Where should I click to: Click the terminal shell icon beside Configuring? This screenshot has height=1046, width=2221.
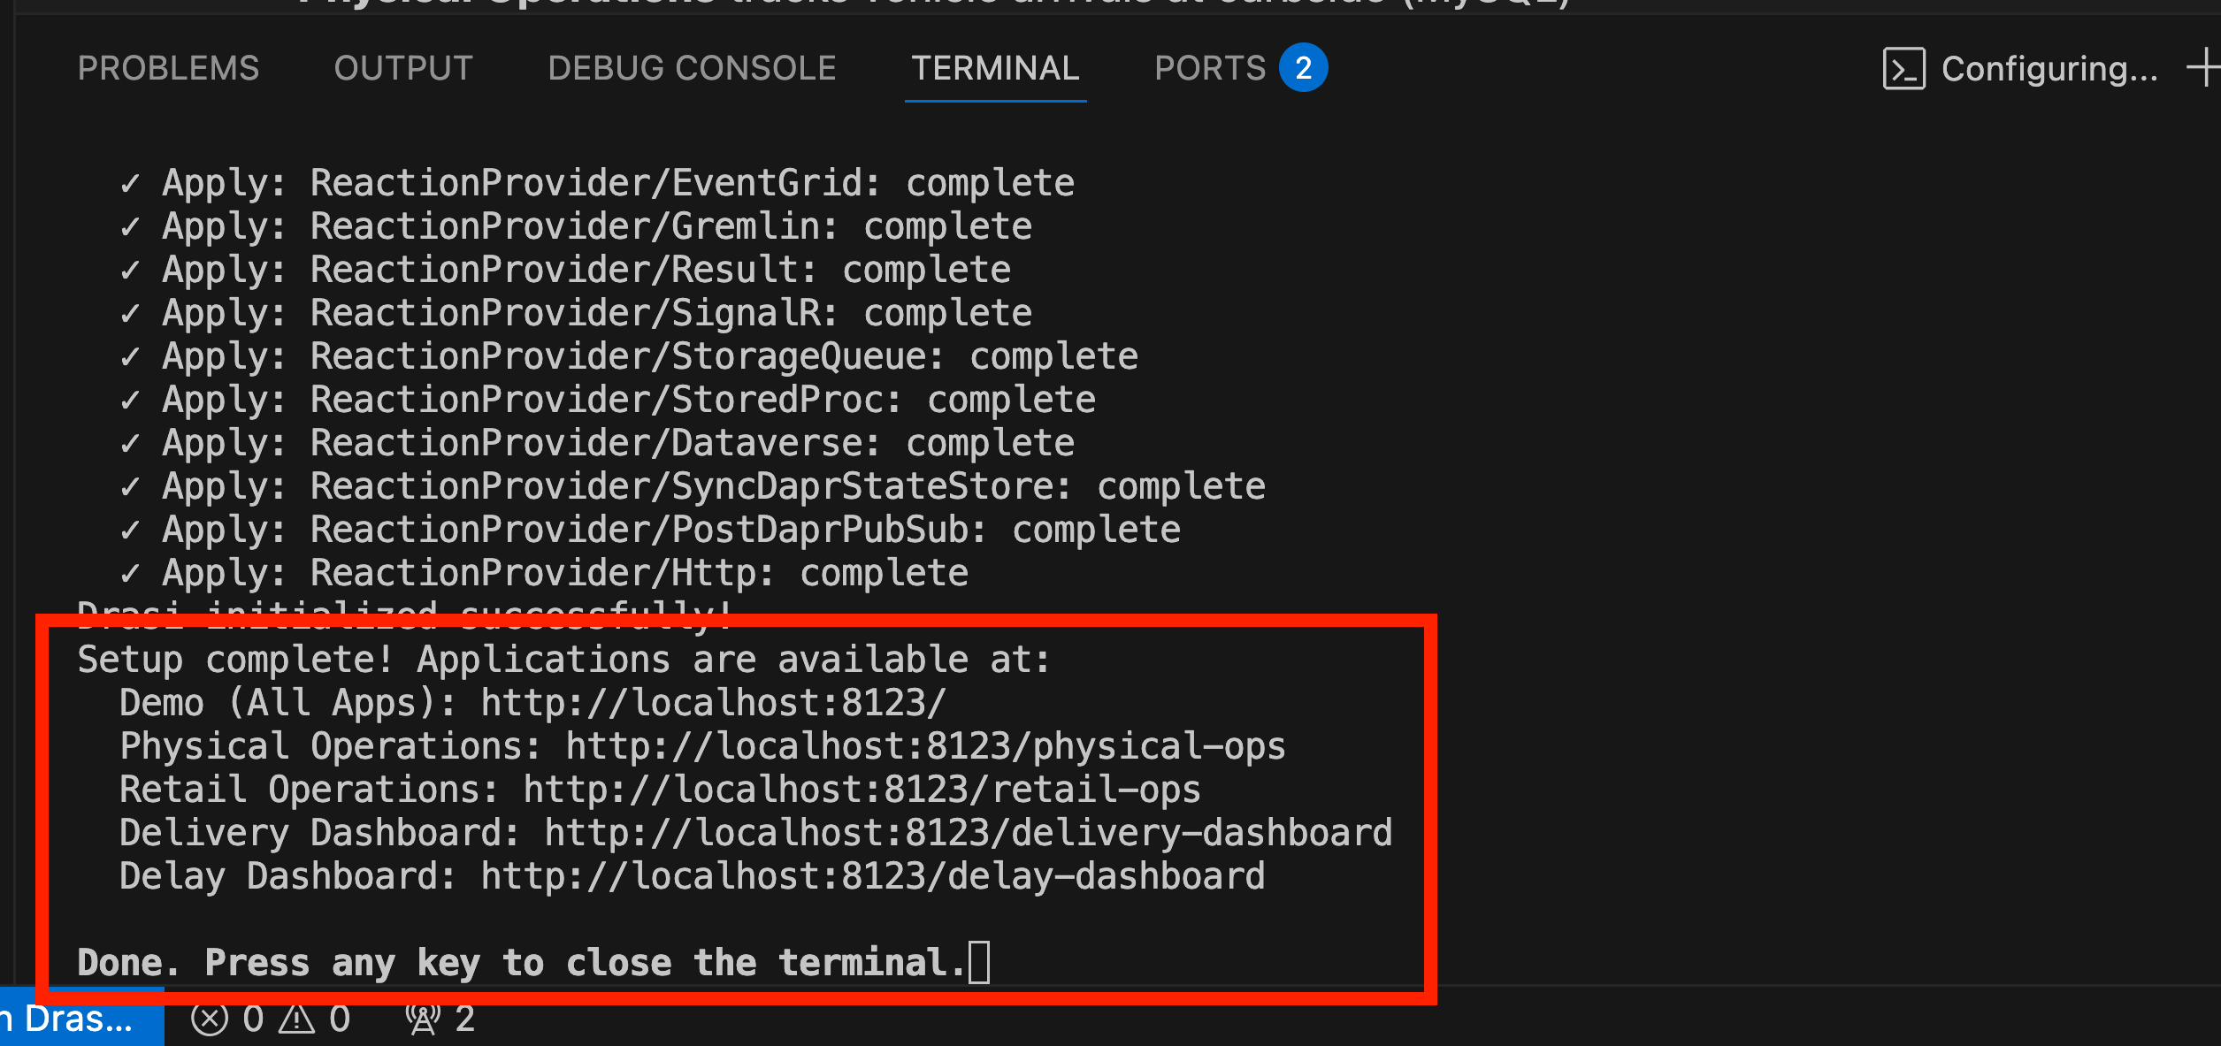tap(1903, 69)
